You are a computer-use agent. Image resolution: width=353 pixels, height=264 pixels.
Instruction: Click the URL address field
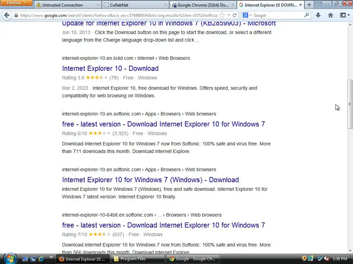click(119, 15)
